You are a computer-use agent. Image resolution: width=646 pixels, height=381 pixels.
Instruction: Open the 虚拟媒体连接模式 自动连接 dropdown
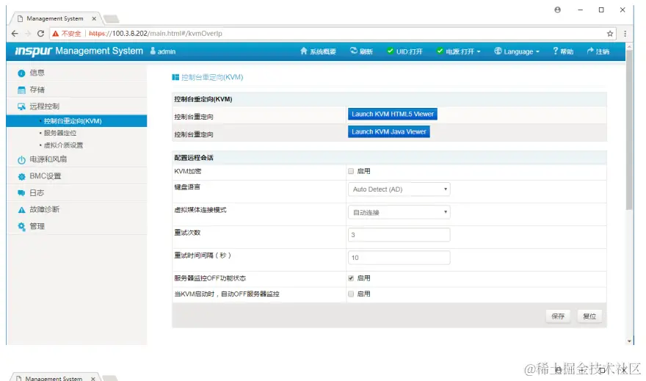399,212
